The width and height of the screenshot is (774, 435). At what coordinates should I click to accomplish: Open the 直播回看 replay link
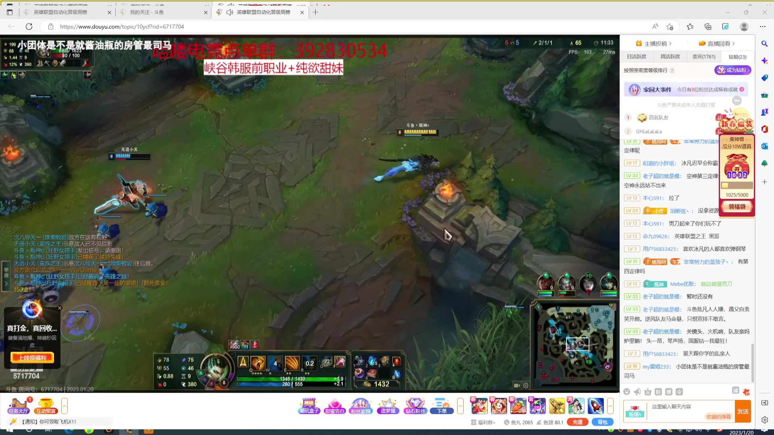[x=717, y=43]
